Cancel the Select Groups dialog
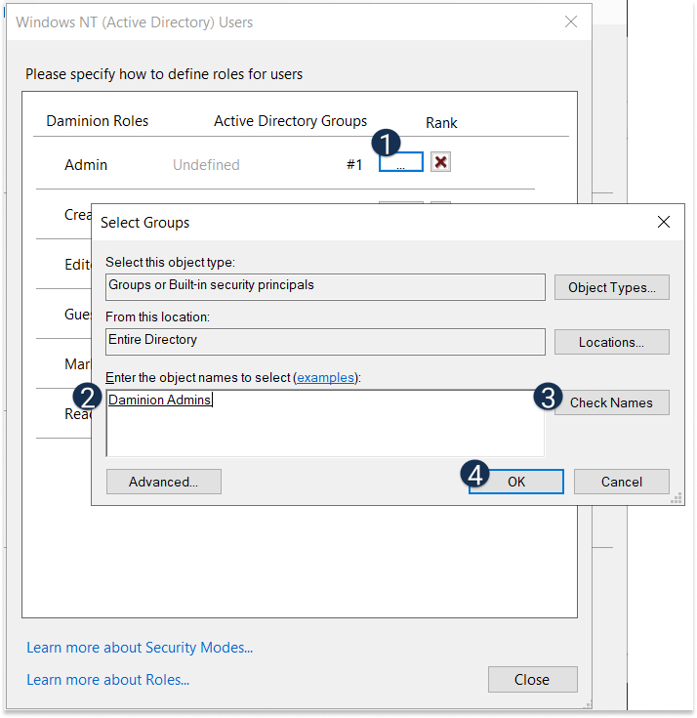The image size is (697, 718). pos(621,482)
